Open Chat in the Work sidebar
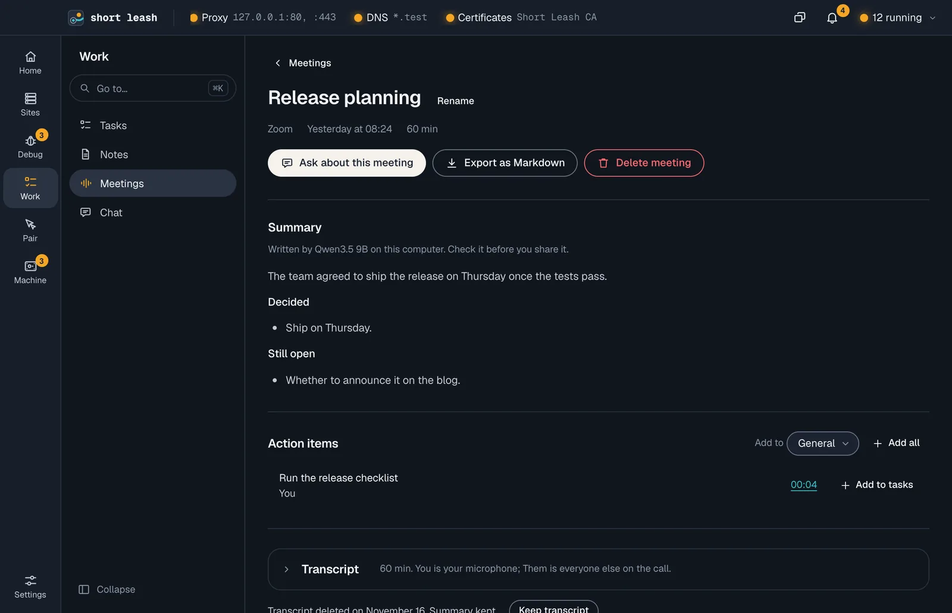Viewport: 952px width, 613px height. [x=153, y=212]
